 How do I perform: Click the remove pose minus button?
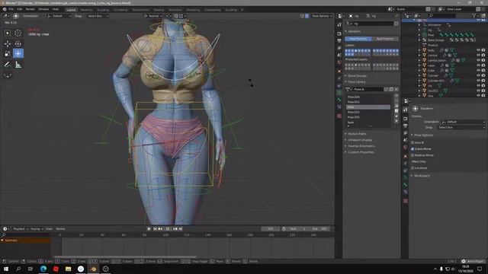pyautogui.click(x=396, y=101)
